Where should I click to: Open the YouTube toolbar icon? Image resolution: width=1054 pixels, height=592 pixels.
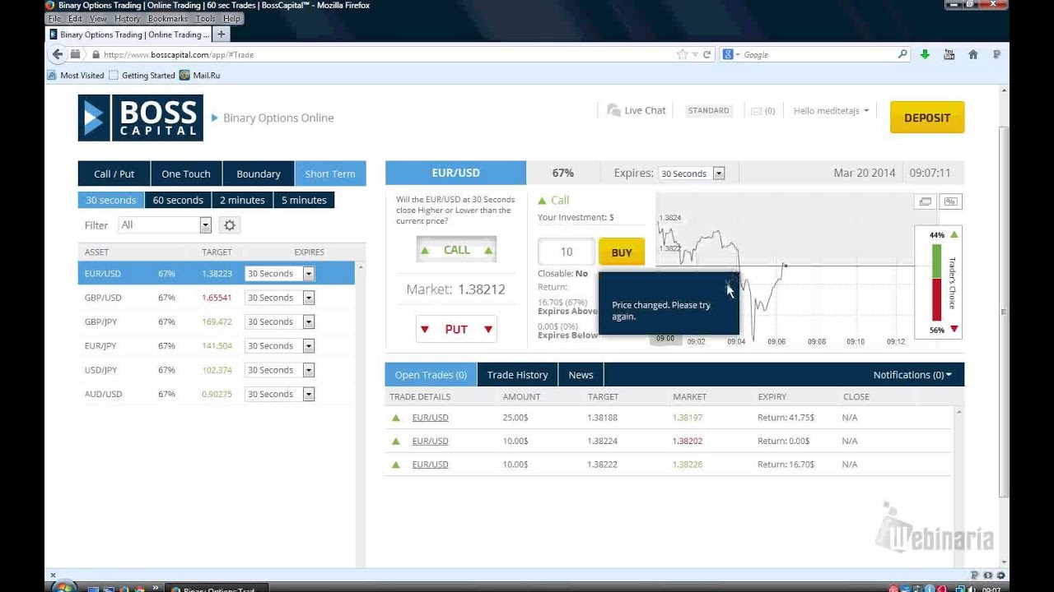949,54
